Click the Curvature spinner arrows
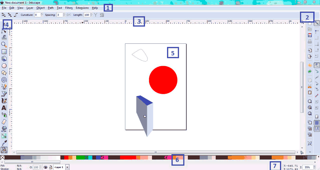The width and height of the screenshot is (320, 170). click(x=42, y=15)
